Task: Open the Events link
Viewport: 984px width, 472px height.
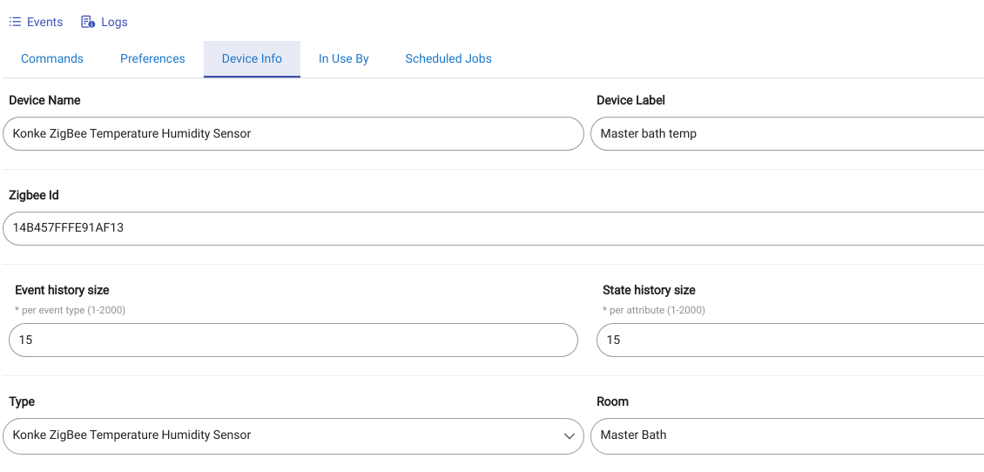Action: 36,22
